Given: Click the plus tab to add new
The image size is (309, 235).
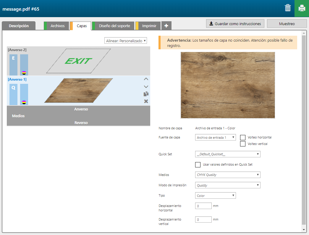Looking at the screenshot, I should tap(166, 26).
